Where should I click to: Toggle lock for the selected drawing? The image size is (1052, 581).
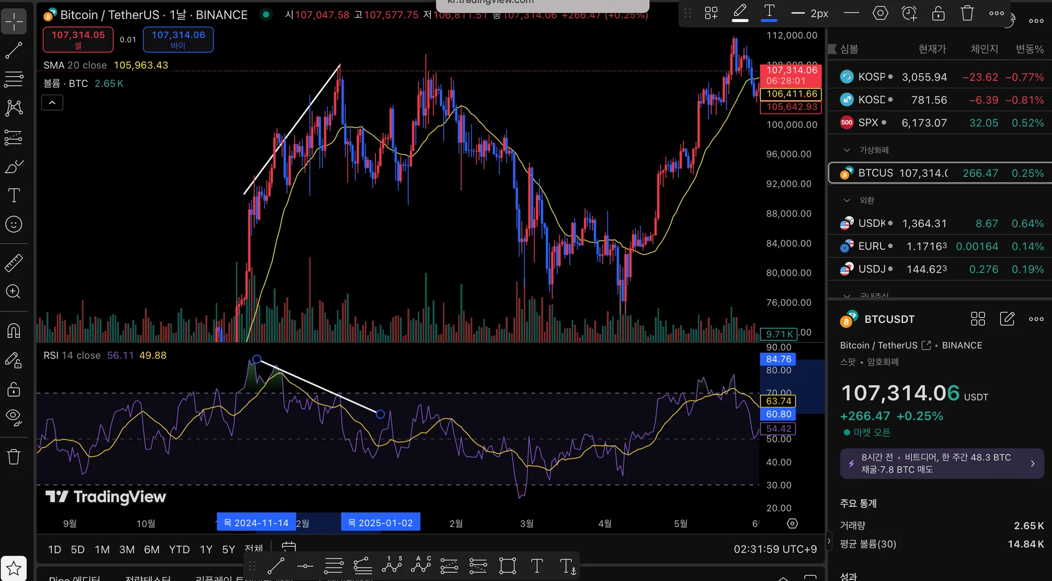point(939,13)
